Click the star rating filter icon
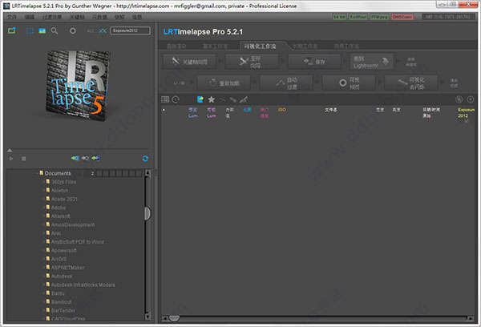Screen dimensions: 481x327 coord(211,99)
